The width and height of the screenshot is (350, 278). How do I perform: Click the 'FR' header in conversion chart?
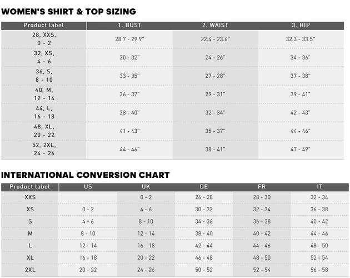pyautogui.click(x=262, y=187)
